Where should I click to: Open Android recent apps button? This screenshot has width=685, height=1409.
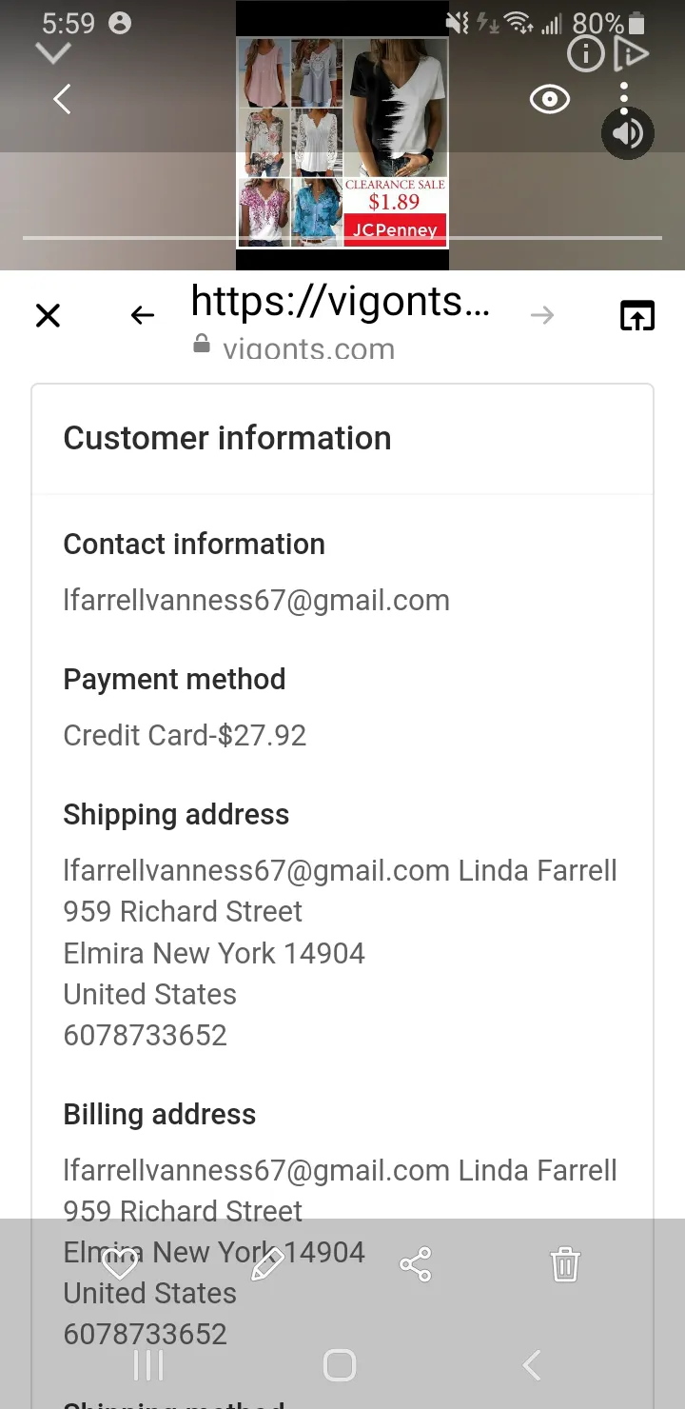[148, 1365]
